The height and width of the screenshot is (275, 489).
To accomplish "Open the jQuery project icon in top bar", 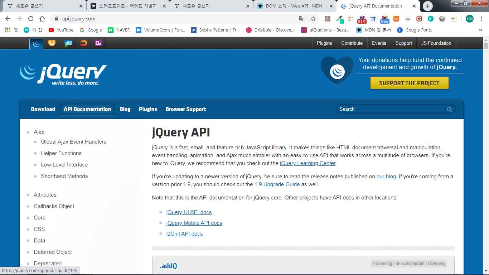I will [x=36, y=44].
